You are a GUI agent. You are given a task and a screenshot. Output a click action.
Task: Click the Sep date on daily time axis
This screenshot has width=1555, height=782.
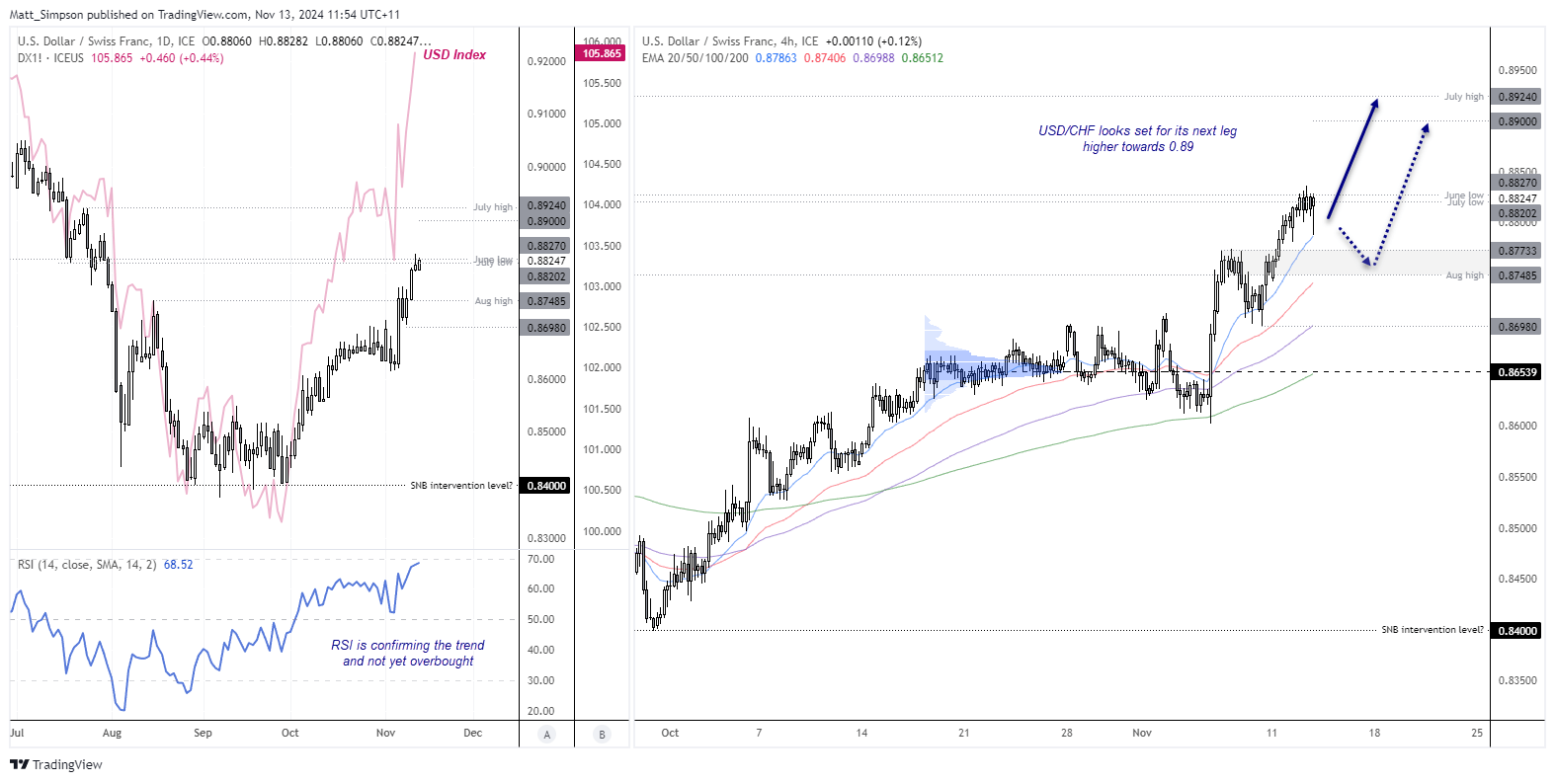pyautogui.click(x=203, y=733)
